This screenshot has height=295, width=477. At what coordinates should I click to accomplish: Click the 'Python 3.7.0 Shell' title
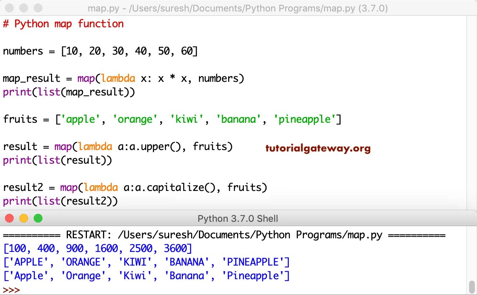pyautogui.click(x=238, y=219)
